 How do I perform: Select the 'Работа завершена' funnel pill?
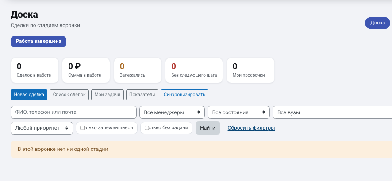(x=38, y=42)
